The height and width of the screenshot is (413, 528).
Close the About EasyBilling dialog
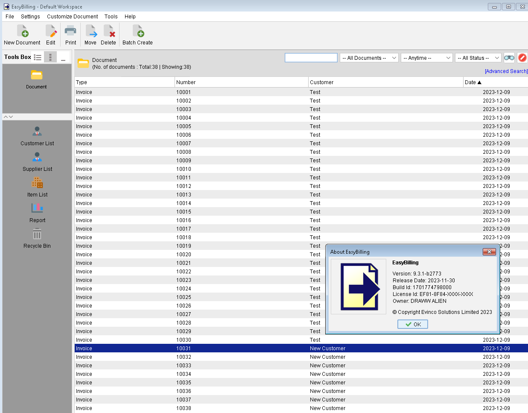[489, 252]
